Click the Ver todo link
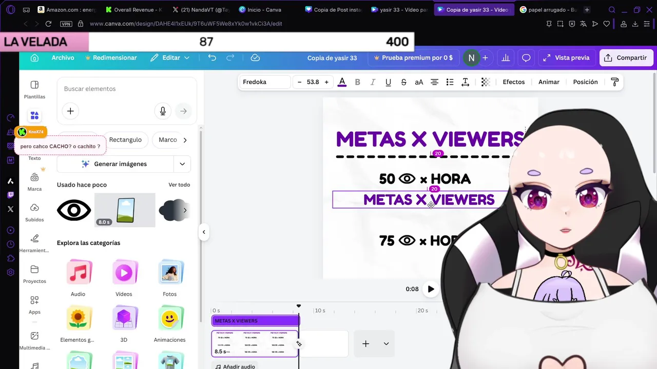This screenshot has width=657, height=369. 179,184
